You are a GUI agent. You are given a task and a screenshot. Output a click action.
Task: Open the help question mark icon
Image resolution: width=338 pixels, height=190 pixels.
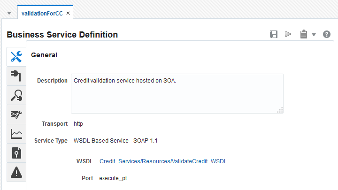327,34
